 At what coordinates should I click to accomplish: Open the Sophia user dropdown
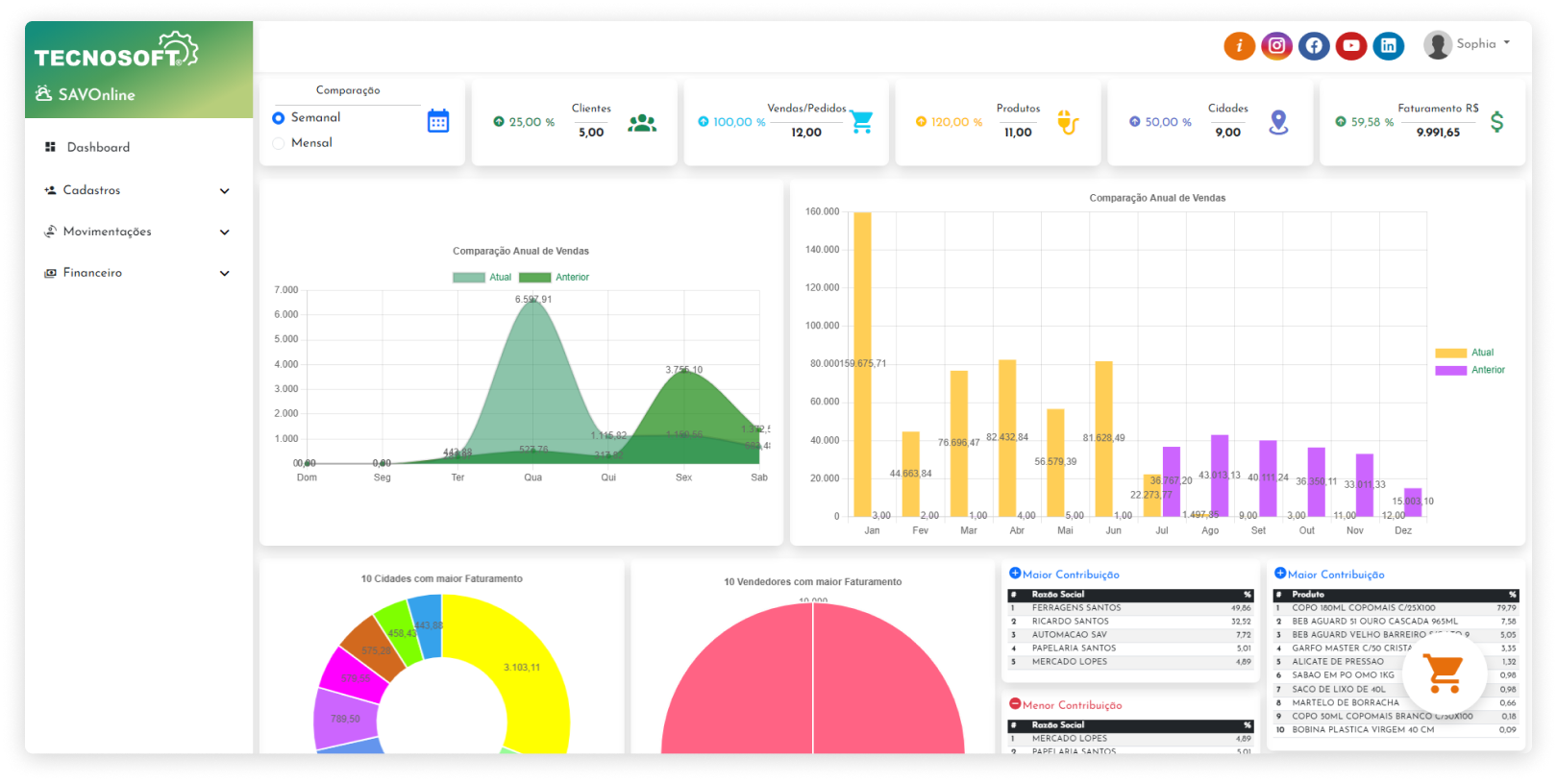(x=1468, y=44)
